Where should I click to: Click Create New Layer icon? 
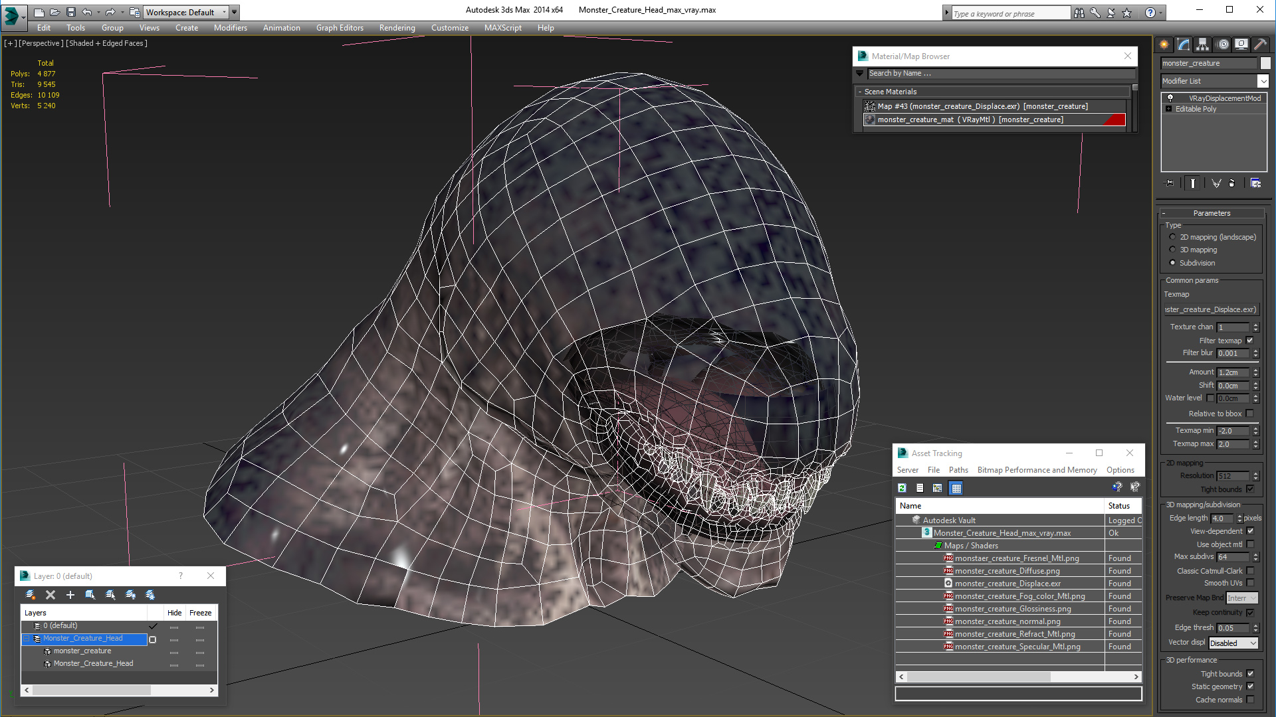[x=31, y=595]
